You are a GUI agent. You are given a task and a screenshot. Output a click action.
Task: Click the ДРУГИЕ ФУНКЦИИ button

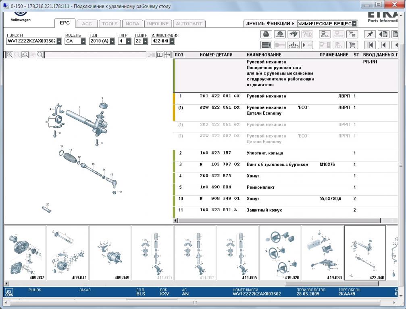[x=270, y=23]
